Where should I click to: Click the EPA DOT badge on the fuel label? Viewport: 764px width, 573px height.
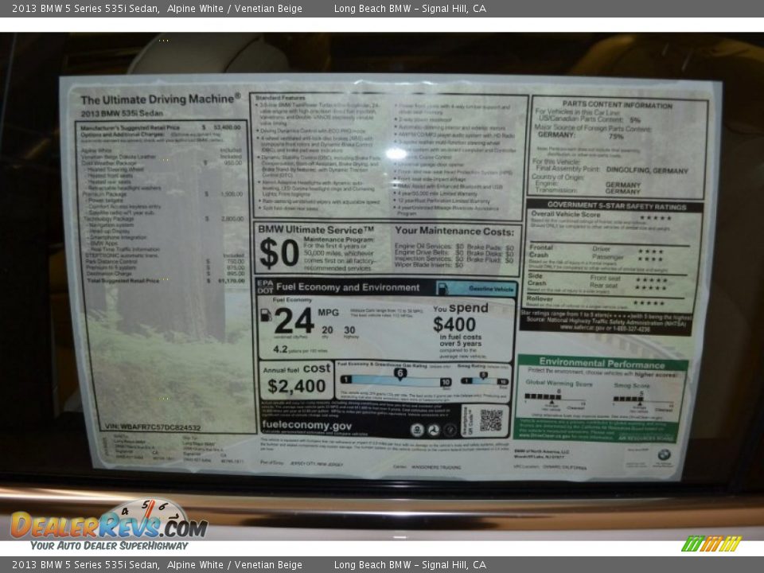[x=265, y=287]
